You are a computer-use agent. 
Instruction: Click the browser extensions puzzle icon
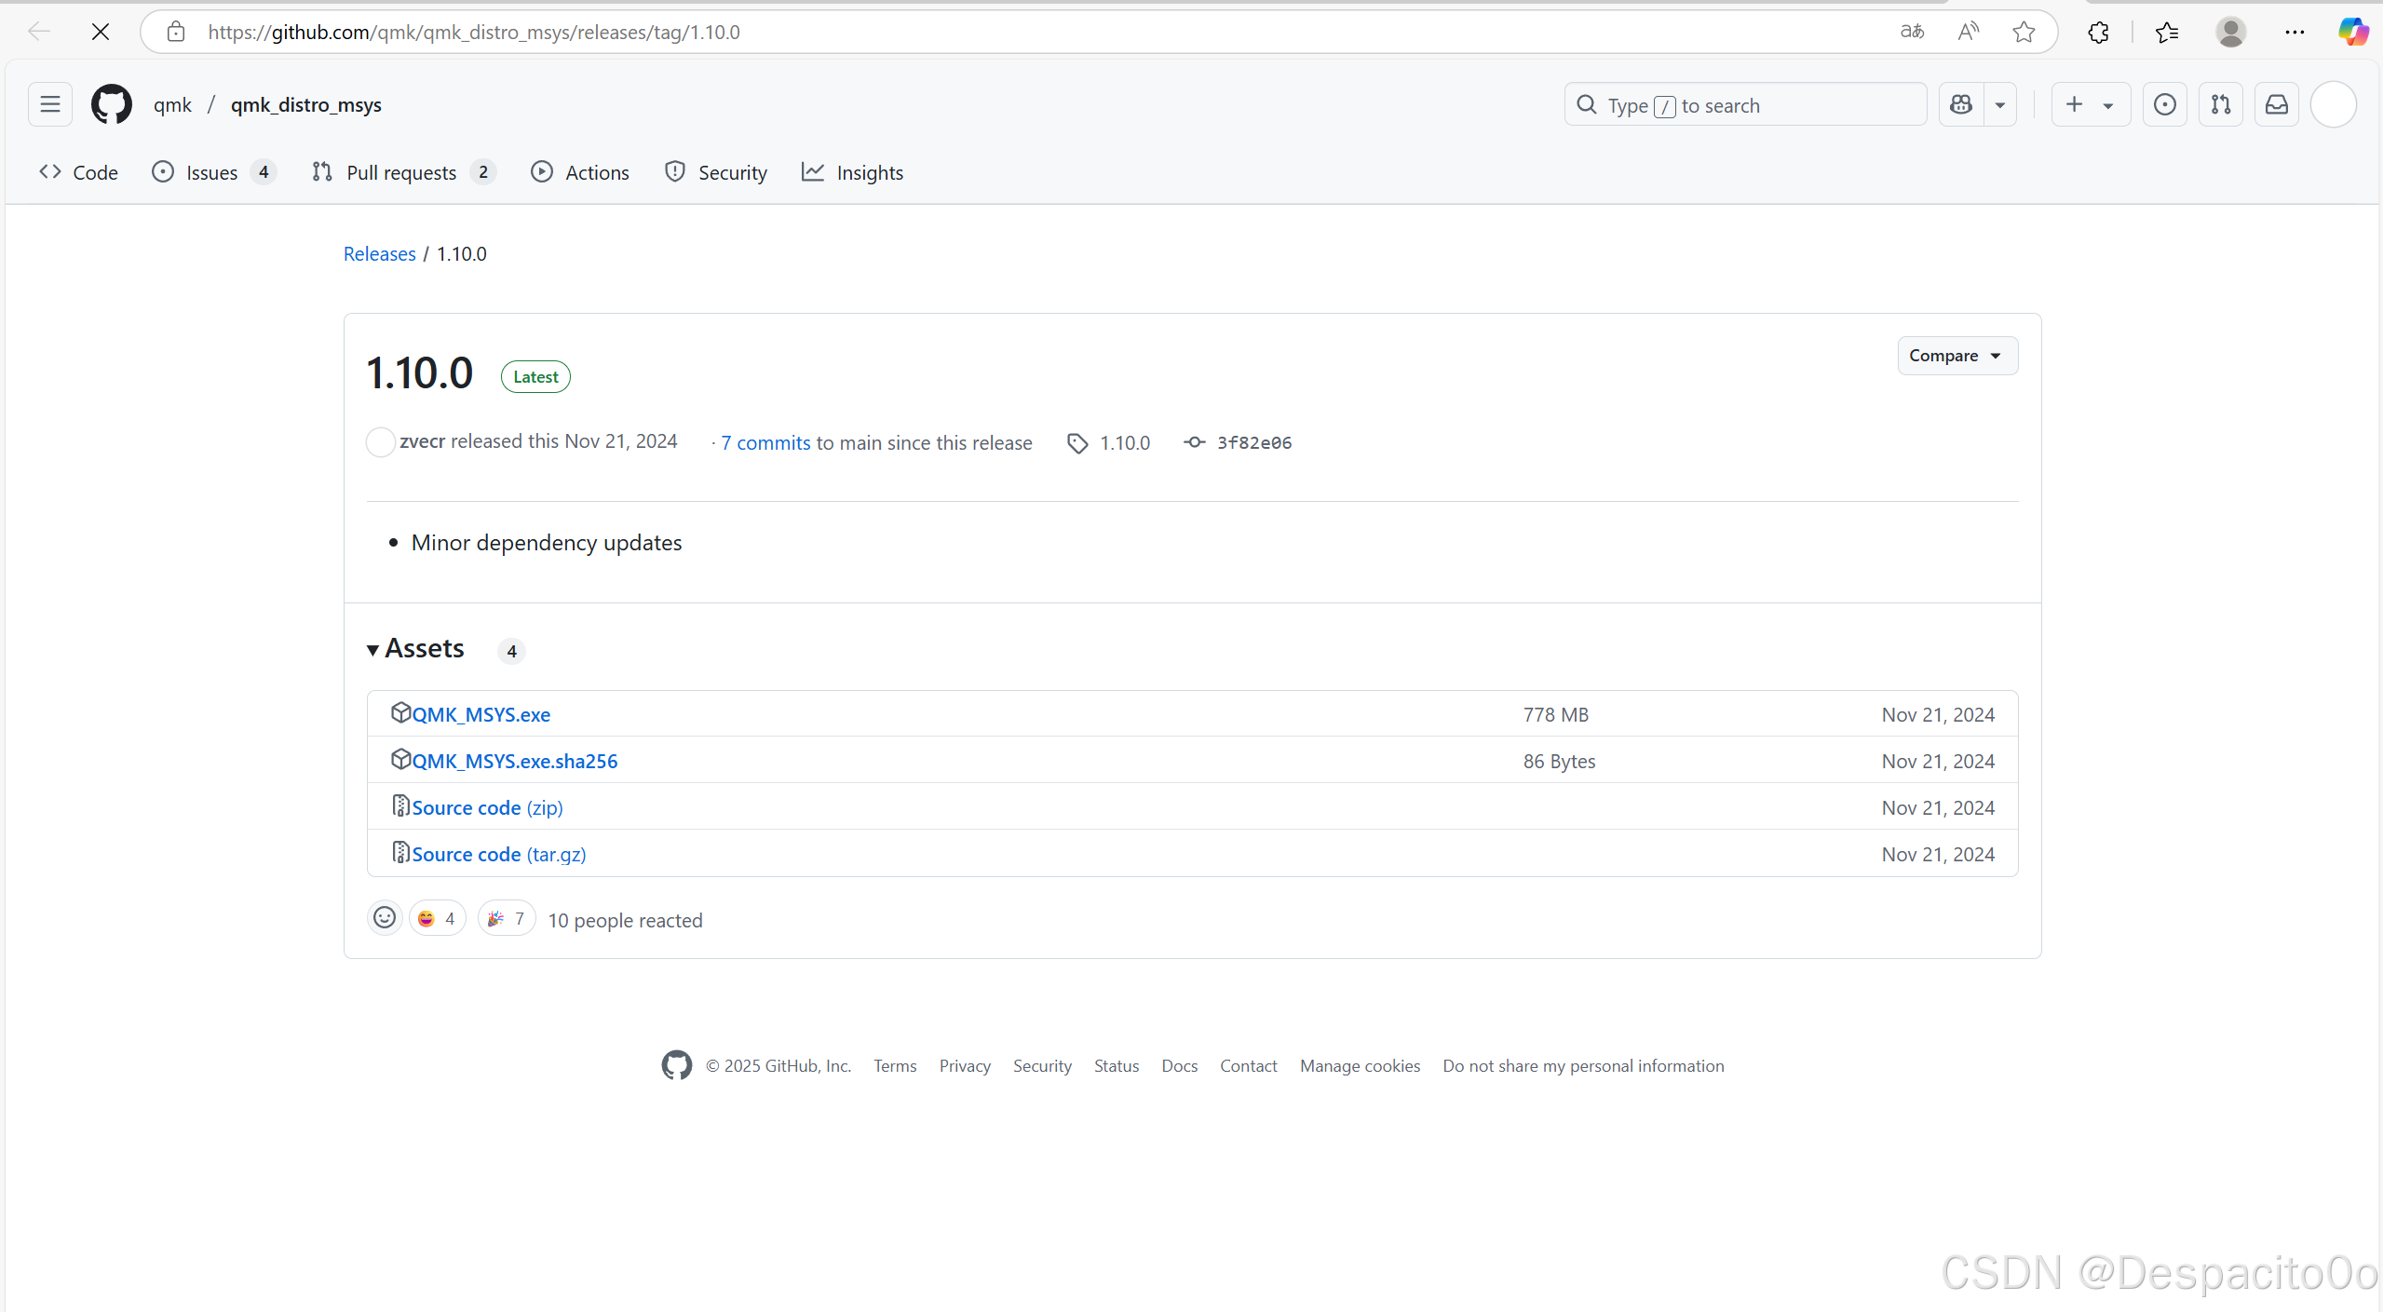tap(2098, 33)
